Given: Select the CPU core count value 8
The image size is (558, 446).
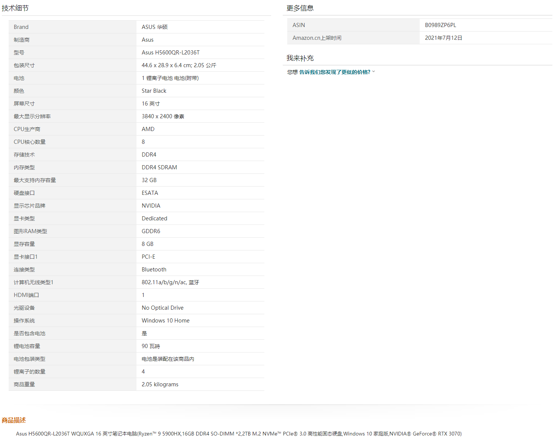Looking at the screenshot, I should pyautogui.click(x=143, y=142).
